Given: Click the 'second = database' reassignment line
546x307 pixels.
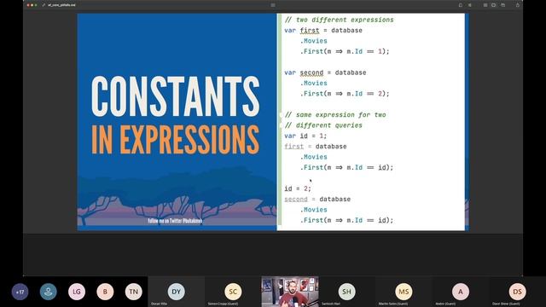Looking at the screenshot, I should [317, 200].
